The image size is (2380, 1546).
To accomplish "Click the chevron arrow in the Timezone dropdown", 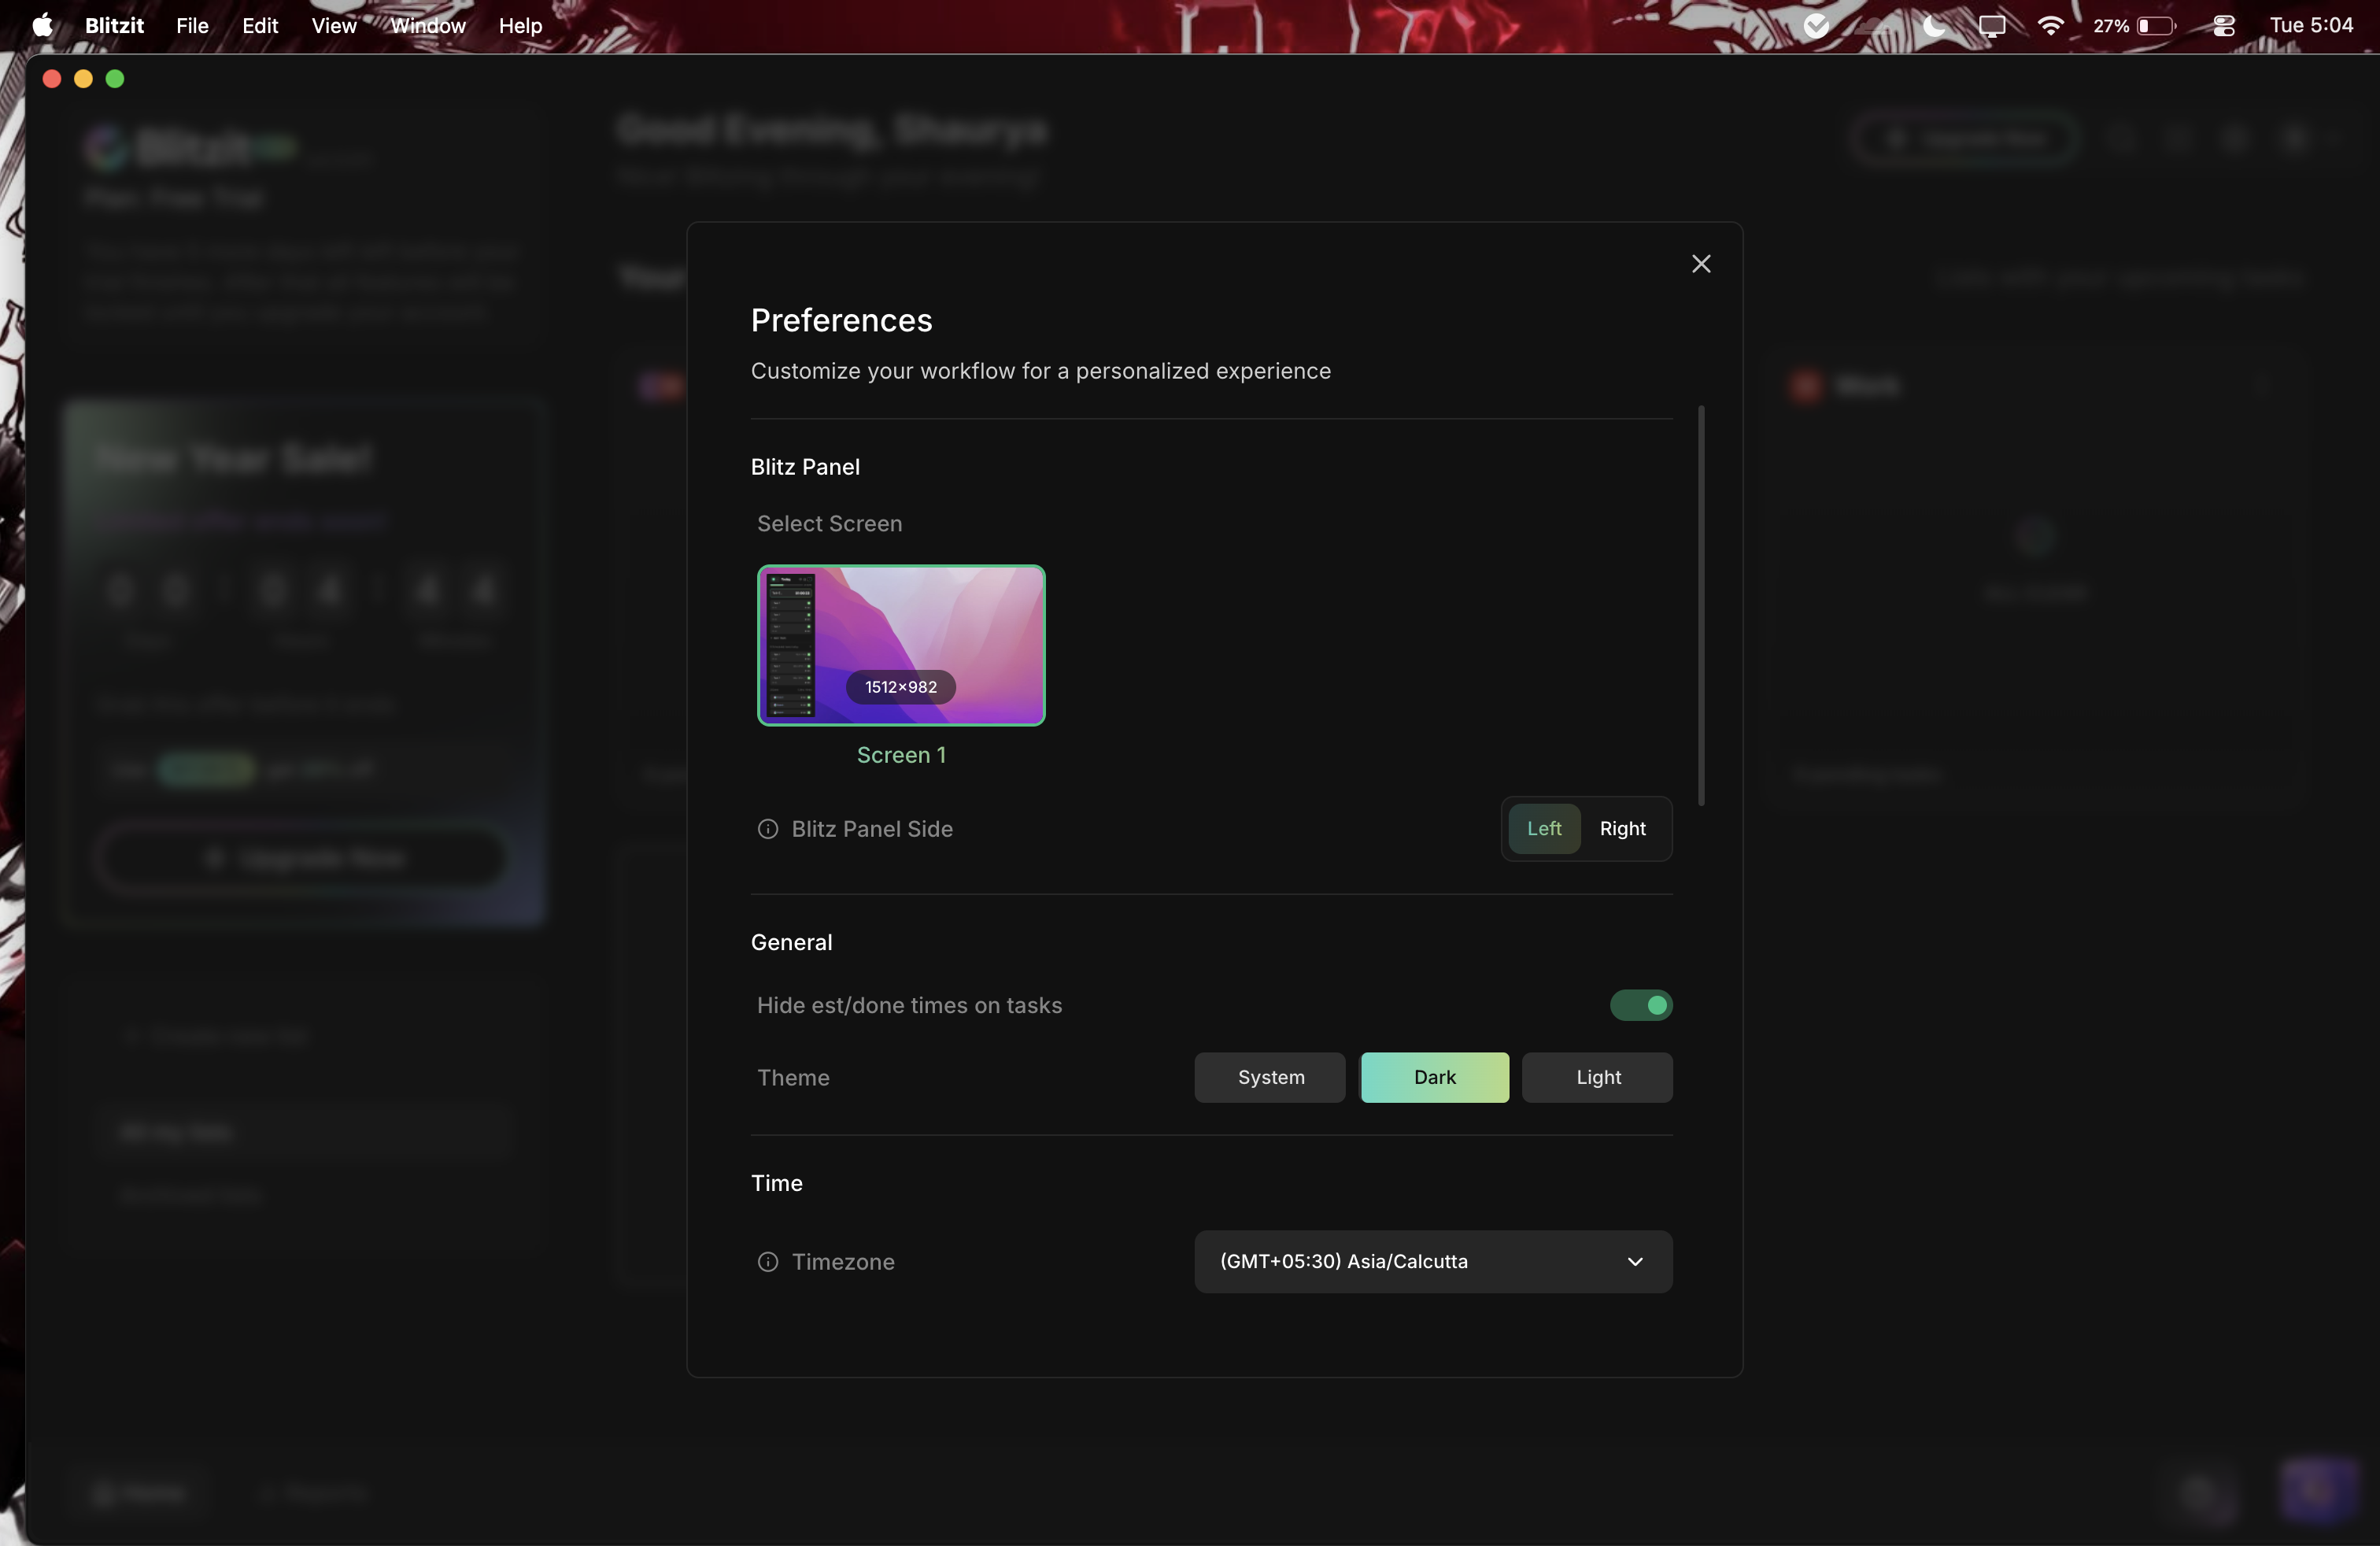I will pos(1635,1262).
